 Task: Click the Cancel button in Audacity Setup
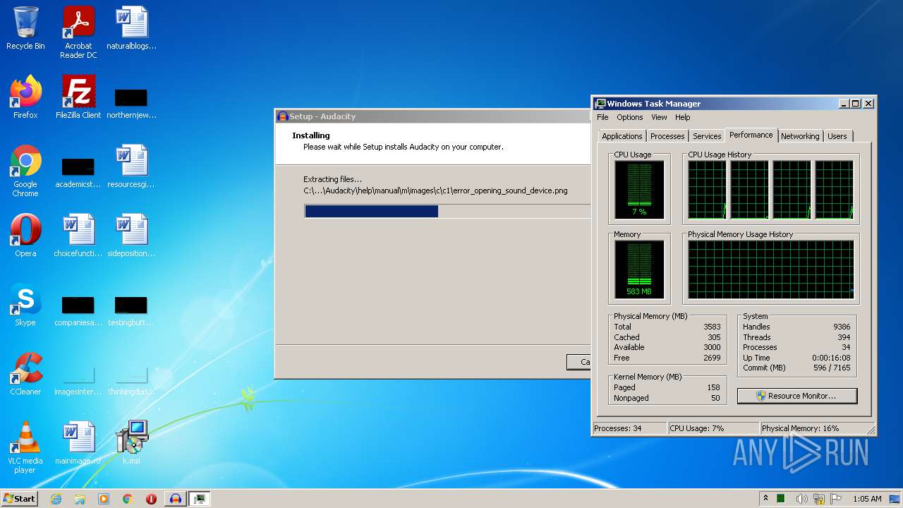[x=578, y=362]
